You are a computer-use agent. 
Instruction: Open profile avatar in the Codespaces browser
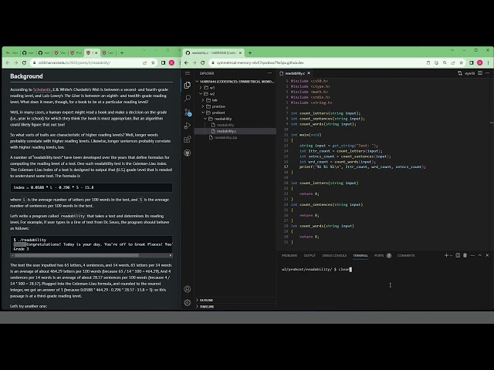[479, 62]
